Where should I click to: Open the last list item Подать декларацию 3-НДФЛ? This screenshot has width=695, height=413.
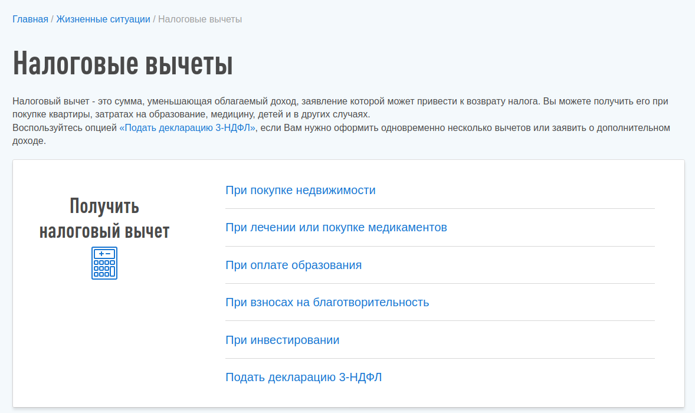click(303, 377)
